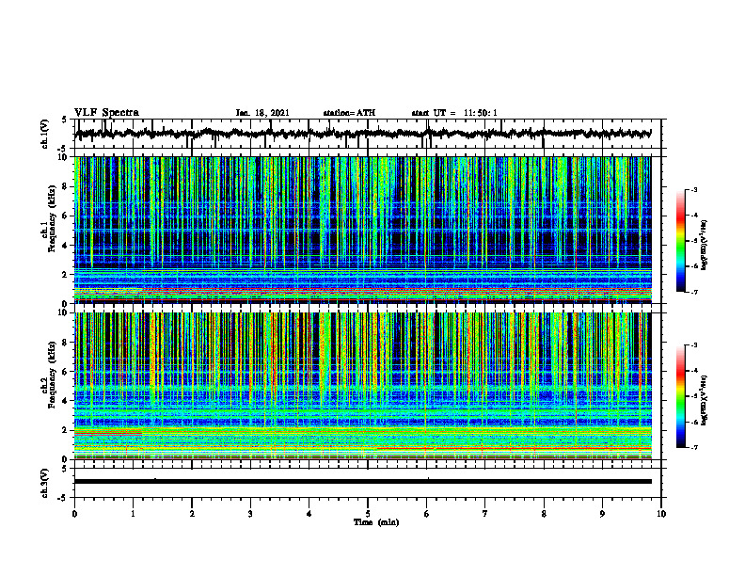Click the "10" tick on time axis
745x576 pixels.
661,514
